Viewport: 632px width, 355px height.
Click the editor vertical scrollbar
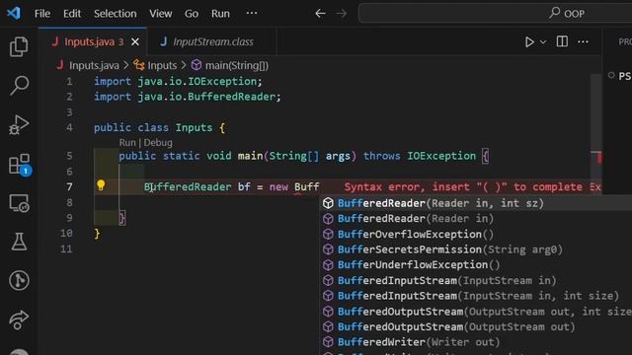[x=596, y=133]
